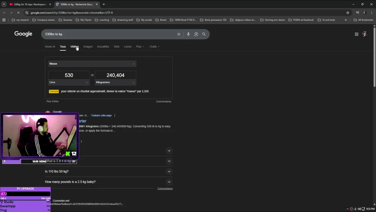
Task: Open a new tab with plus button
Action: (104, 4)
